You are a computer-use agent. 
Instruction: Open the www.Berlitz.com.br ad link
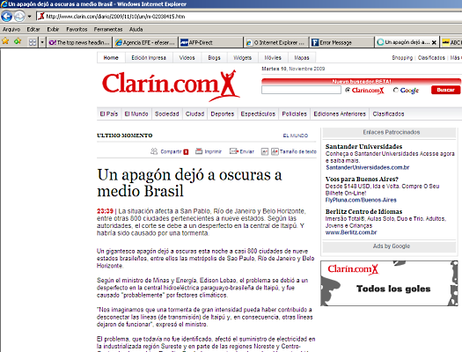pos(351,232)
